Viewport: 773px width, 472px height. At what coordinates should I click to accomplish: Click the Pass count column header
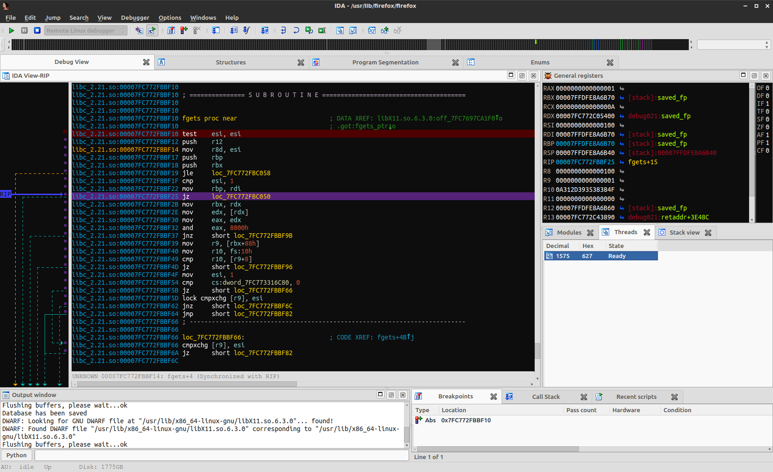[x=581, y=410]
